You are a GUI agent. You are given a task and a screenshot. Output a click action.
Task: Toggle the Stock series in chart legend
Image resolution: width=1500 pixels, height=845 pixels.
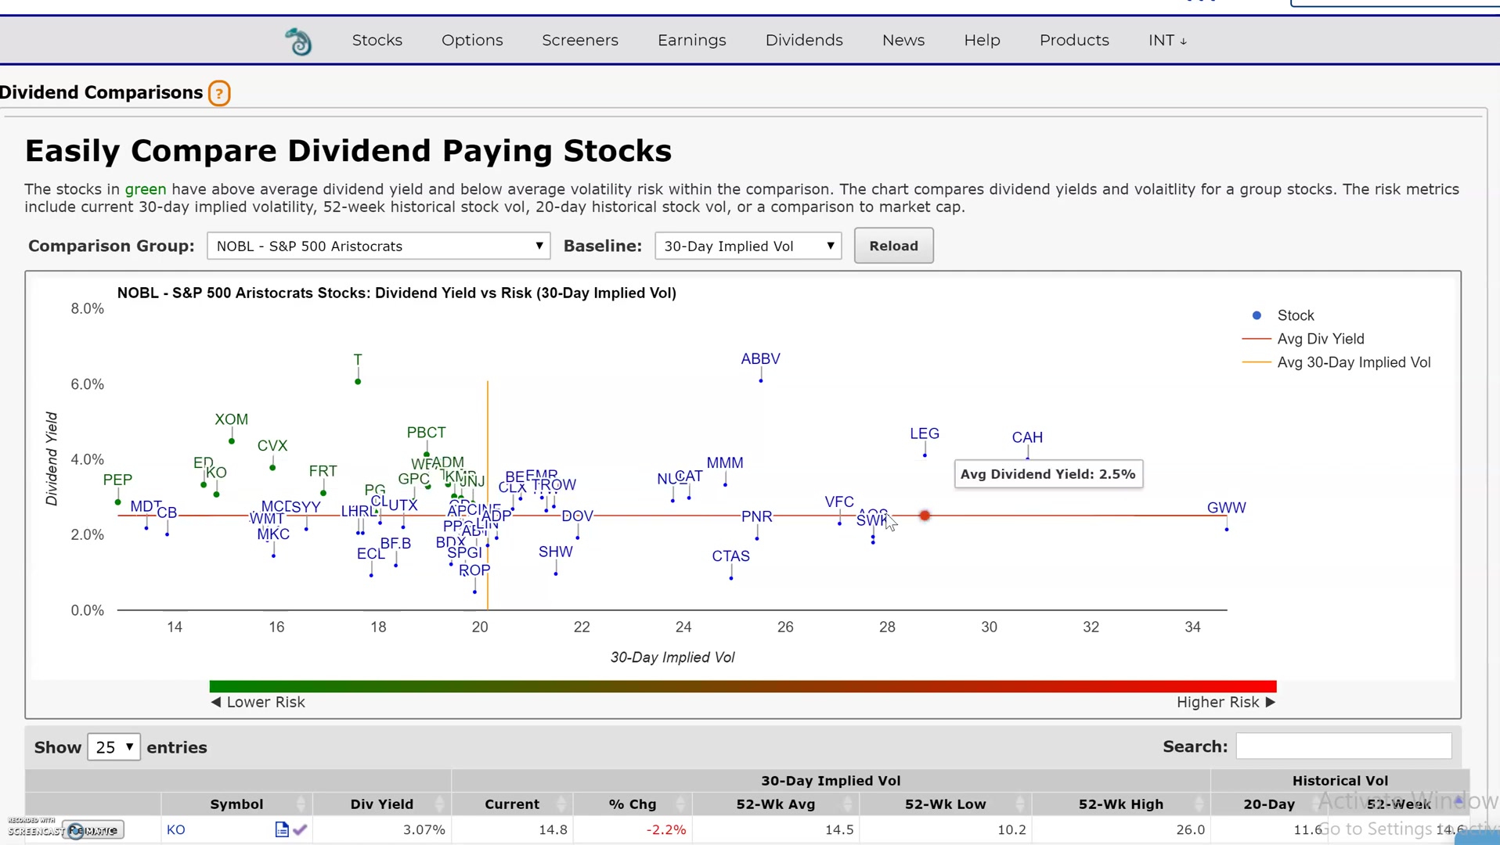pyautogui.click(x=1278, y=315)
